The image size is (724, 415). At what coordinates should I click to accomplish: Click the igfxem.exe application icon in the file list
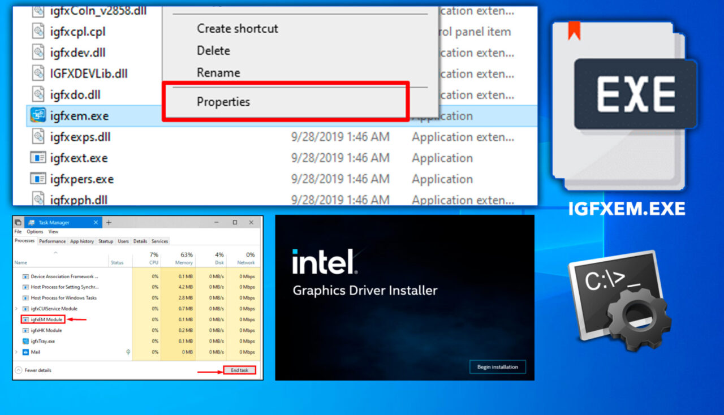(x=38, y=116)
